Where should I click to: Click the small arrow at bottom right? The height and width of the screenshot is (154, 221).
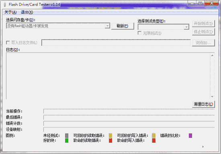203,147
